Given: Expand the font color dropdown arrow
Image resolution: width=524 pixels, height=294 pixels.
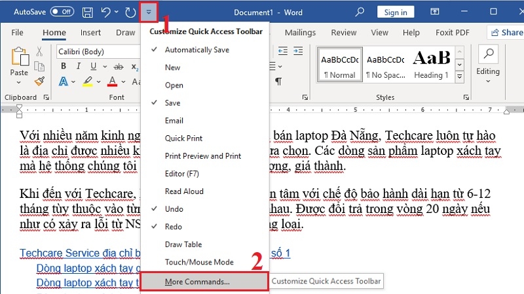Looking at the screenshot, I should (123, 82).
